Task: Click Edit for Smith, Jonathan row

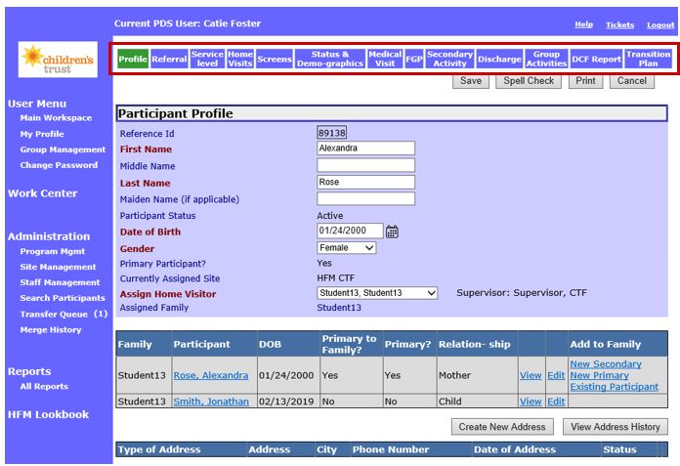Action: [x=555, y=402]
